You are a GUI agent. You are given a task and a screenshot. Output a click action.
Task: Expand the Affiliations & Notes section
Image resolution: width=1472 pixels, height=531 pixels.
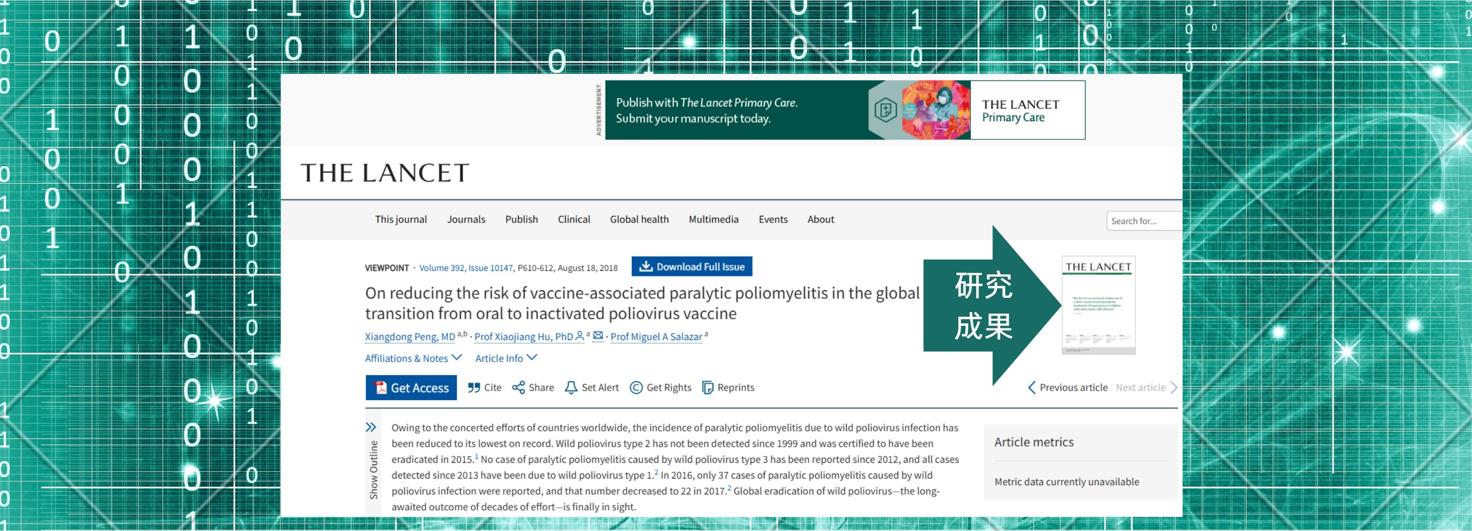tap(412, 358)
